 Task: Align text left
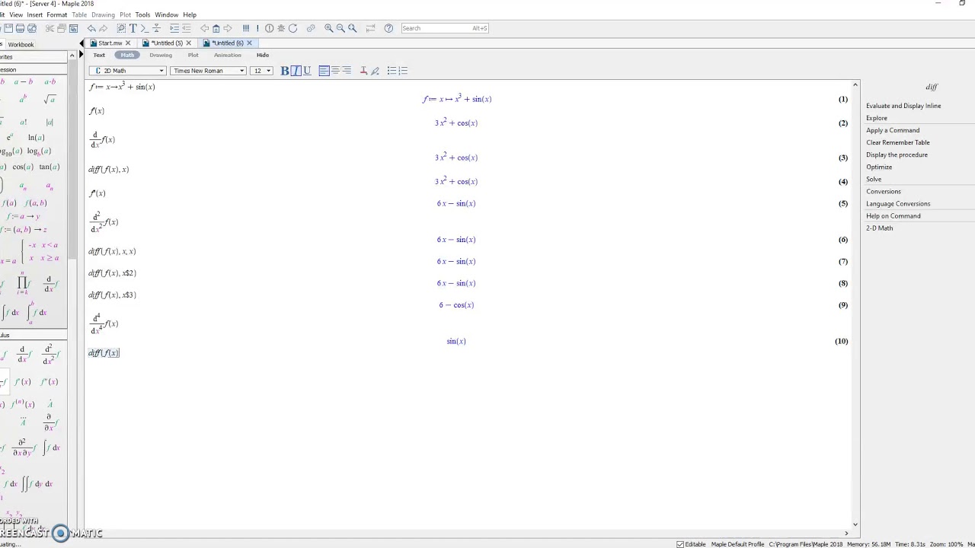tap(324, 71)
